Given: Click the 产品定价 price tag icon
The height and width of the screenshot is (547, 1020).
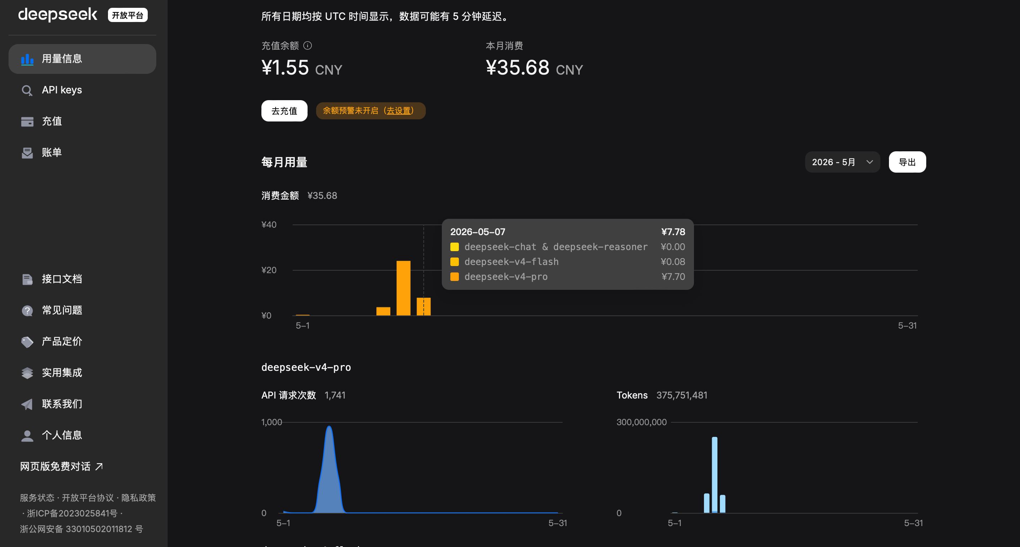Looking at the screenshot, I should (x=27, y=342).
